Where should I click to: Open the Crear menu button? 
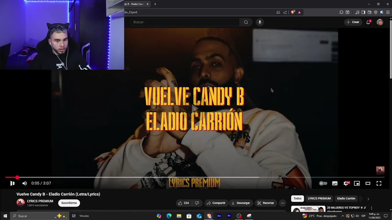353,22
